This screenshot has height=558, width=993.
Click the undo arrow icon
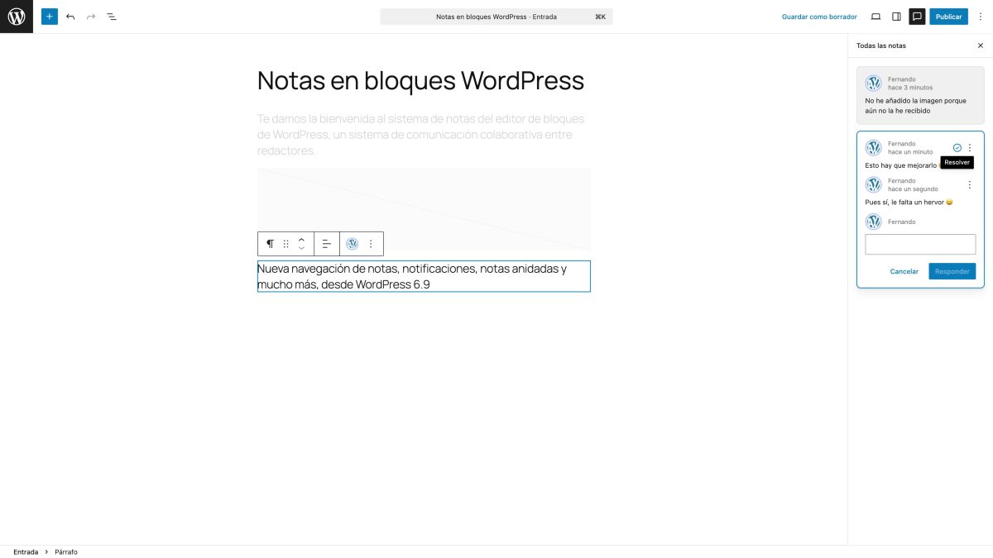[70, 16]
